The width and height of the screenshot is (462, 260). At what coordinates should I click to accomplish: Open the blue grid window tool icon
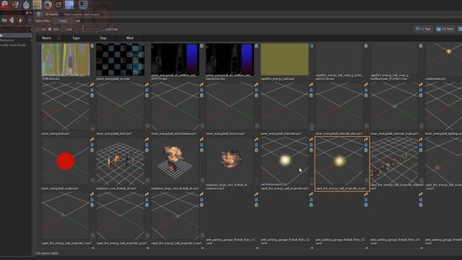coord(69,4)
